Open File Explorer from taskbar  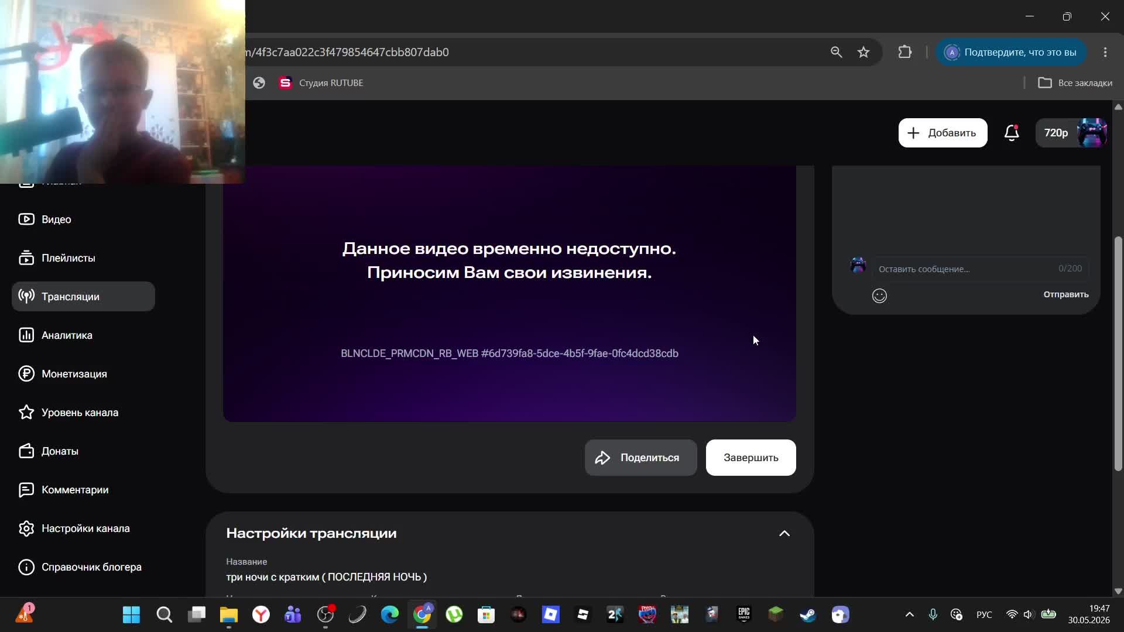pos(228,615)
